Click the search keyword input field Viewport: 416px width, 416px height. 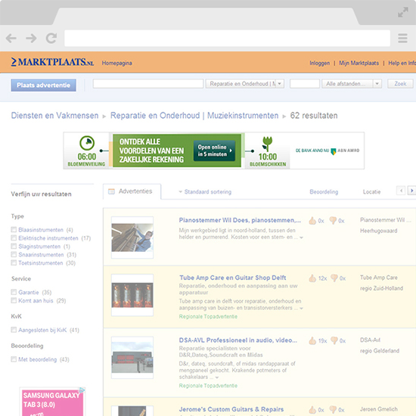point(148,83)
